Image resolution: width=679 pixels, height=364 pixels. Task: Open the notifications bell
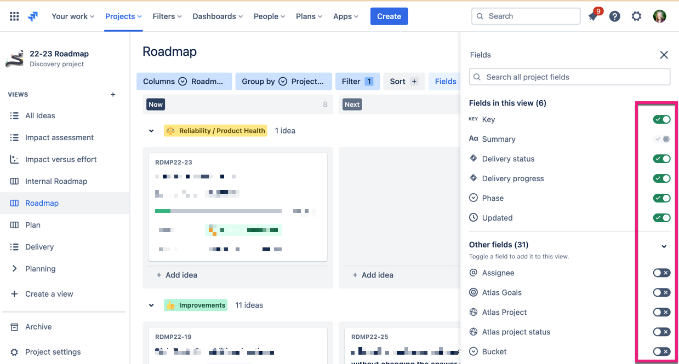coord(592,16)
